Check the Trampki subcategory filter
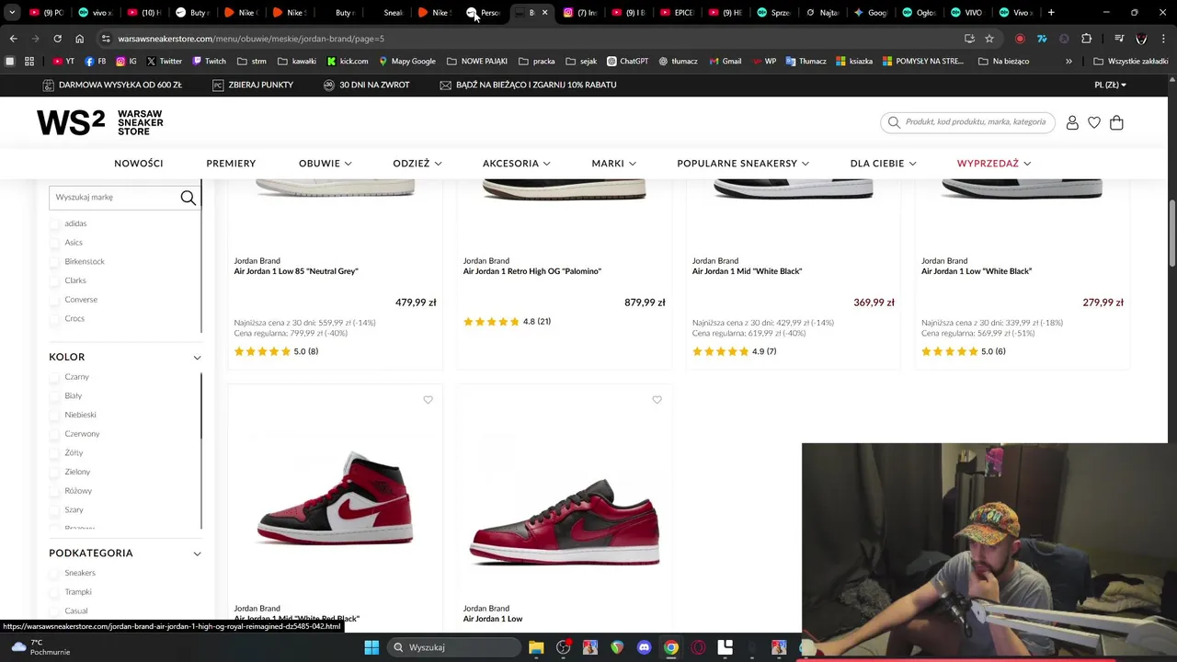The image size is (1177, 662). point(54,592)
